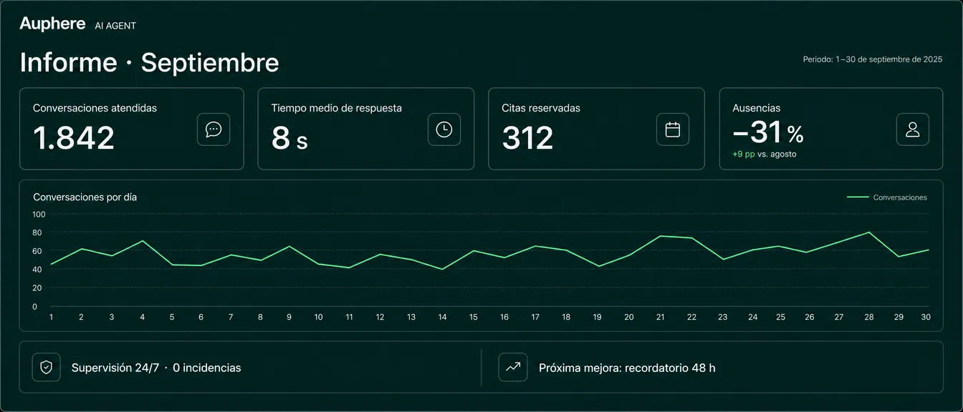Click the Conversaciones legend entry in chart
Screen dimensions: 963x412
887,197
